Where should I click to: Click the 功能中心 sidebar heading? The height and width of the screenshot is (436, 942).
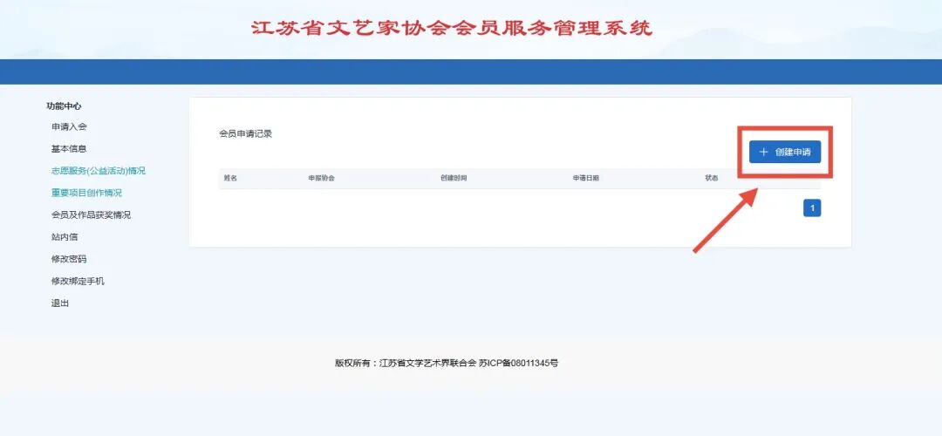(x=64, y=106)
